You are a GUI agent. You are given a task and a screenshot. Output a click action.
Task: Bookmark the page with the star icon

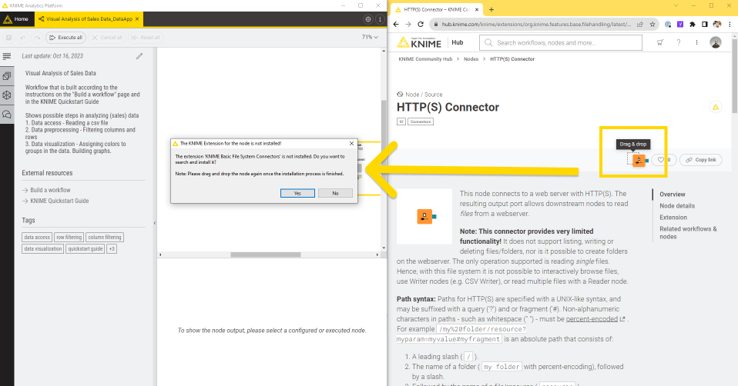click(653, 24)
